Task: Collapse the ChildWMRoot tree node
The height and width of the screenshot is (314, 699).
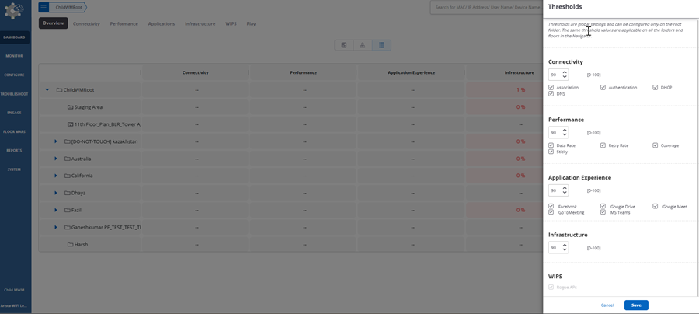Action: point(47,90)
